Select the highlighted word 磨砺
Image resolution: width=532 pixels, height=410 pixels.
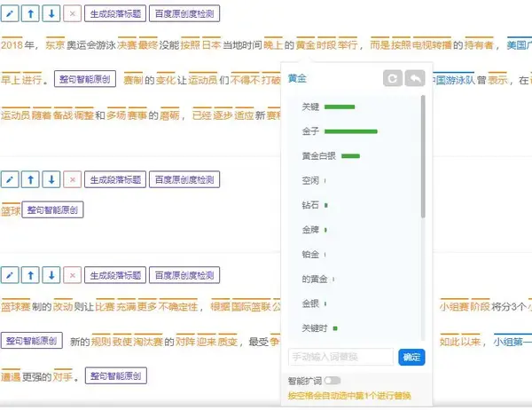point(169,115)
